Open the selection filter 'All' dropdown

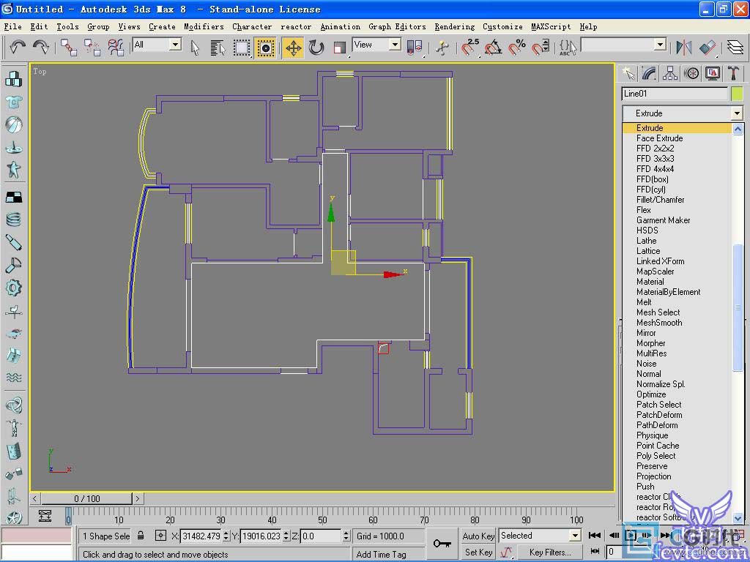click(x=176, y=45)
